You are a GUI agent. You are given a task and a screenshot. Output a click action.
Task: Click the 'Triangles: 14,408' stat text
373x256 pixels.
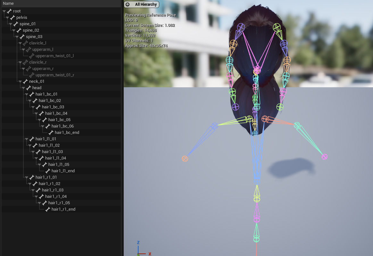click(x=141, y=30)
